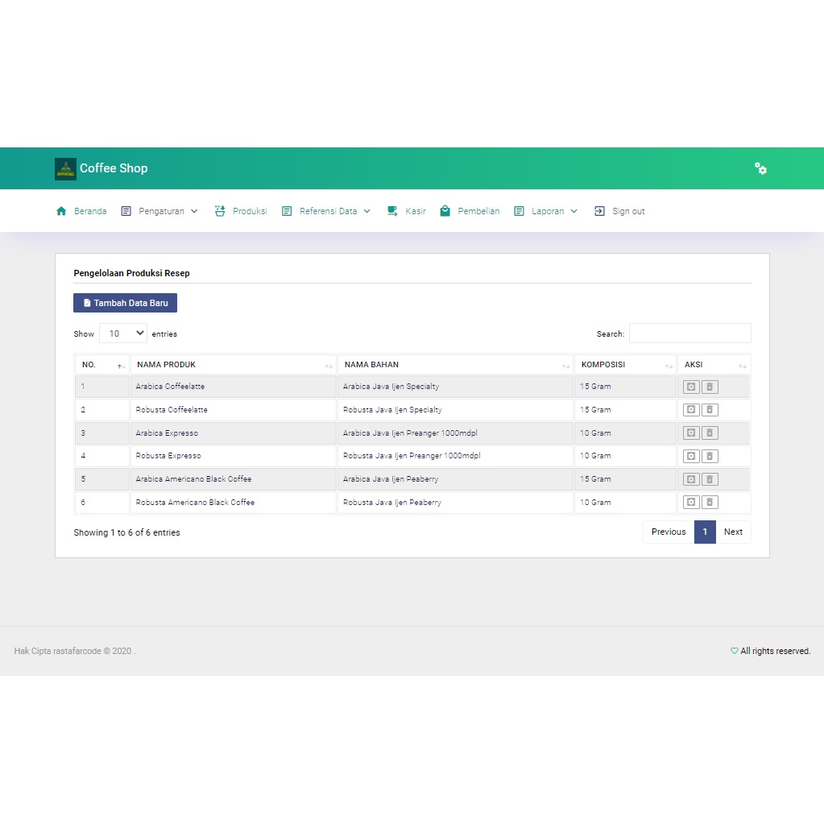Click Showing 1 to 6 of 6 entries
824x824 pixels.
coord(126,532)
